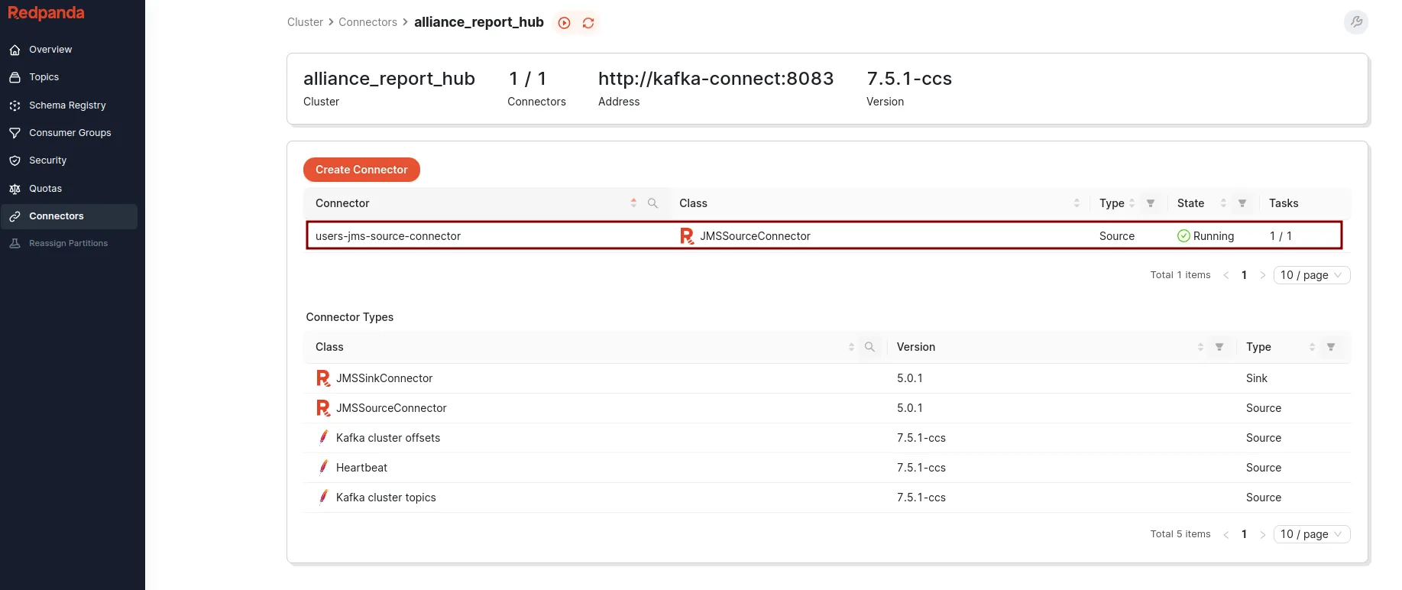
Task: Toggle sorting on the Version column
Action: coord(1200,347)
